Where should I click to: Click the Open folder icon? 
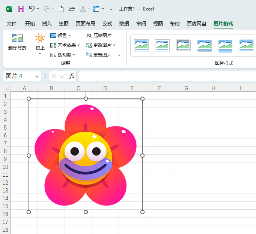click(x=72, y=9)
